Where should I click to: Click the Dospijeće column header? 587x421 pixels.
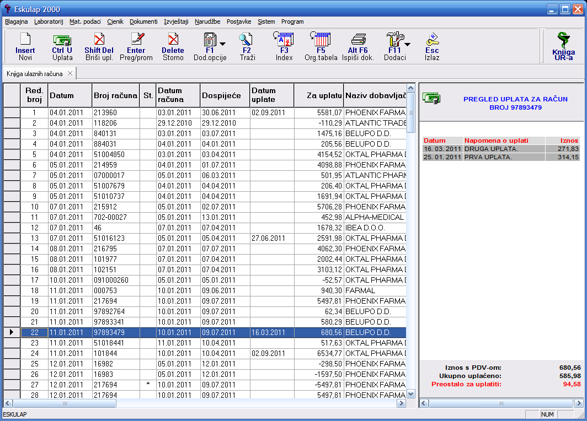point(225,95)
